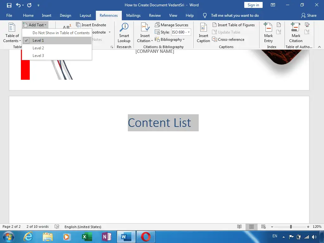Choose Level 3 from Add Text menu
The width and height of the screenshot is (324, 243).
(x=57, y=56)
